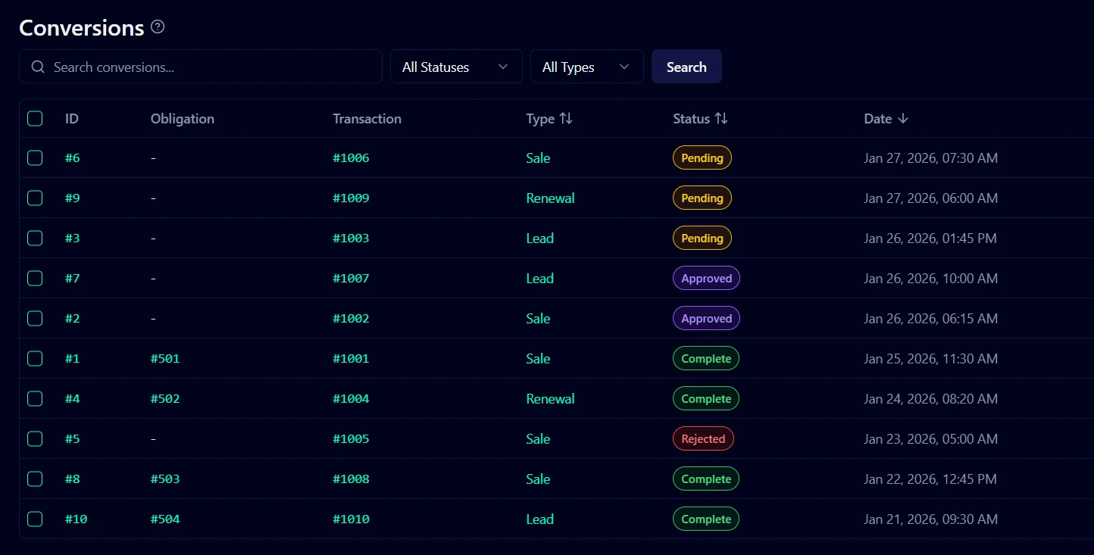Expand the All Types dropdown

coord(587,67)
